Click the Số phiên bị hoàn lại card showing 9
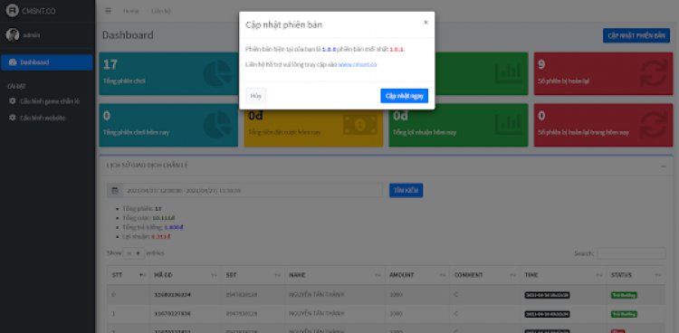The width and height of the screenshot is (679, 333). (x=603, y=73)
